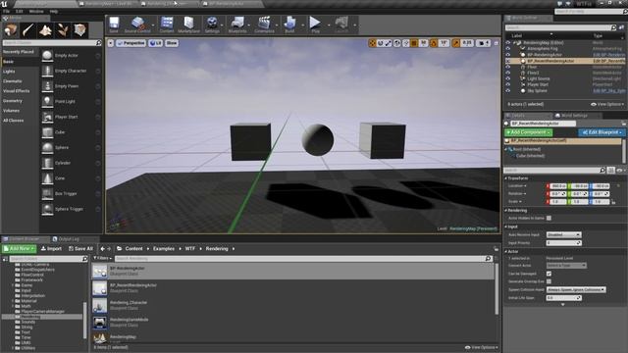Select the translate gizmo icon in viewport
Viewport: 628px width, 353px height.
(x=372, y=43)
